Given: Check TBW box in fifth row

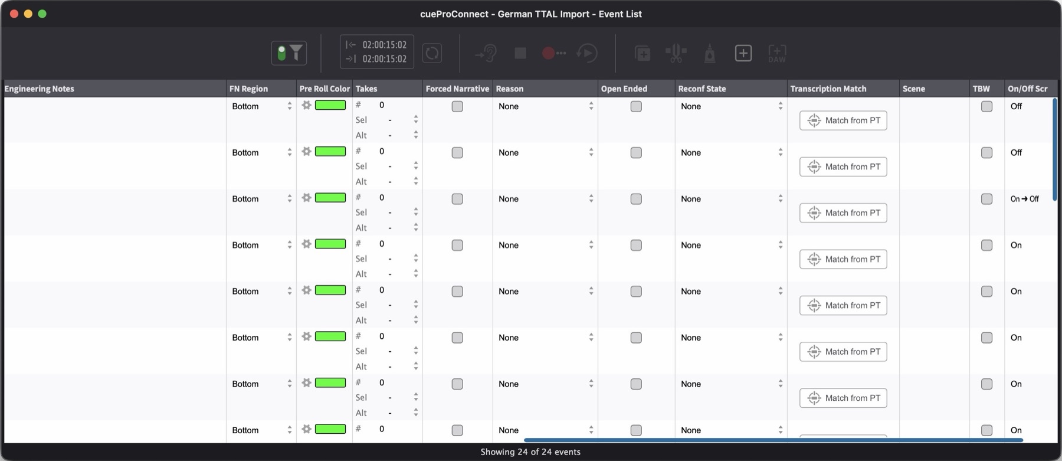Looking at the screenshot, I should (x=986, y=292).
